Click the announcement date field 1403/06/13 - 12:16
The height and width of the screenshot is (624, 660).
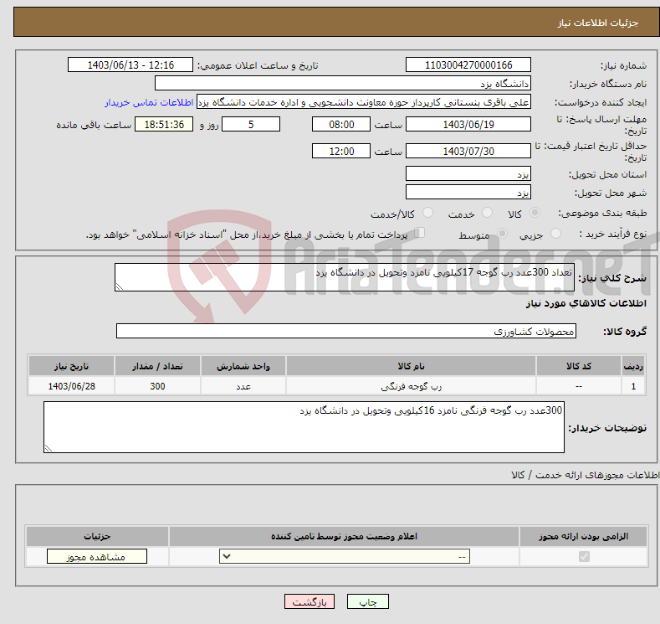(x=130, y=64)
